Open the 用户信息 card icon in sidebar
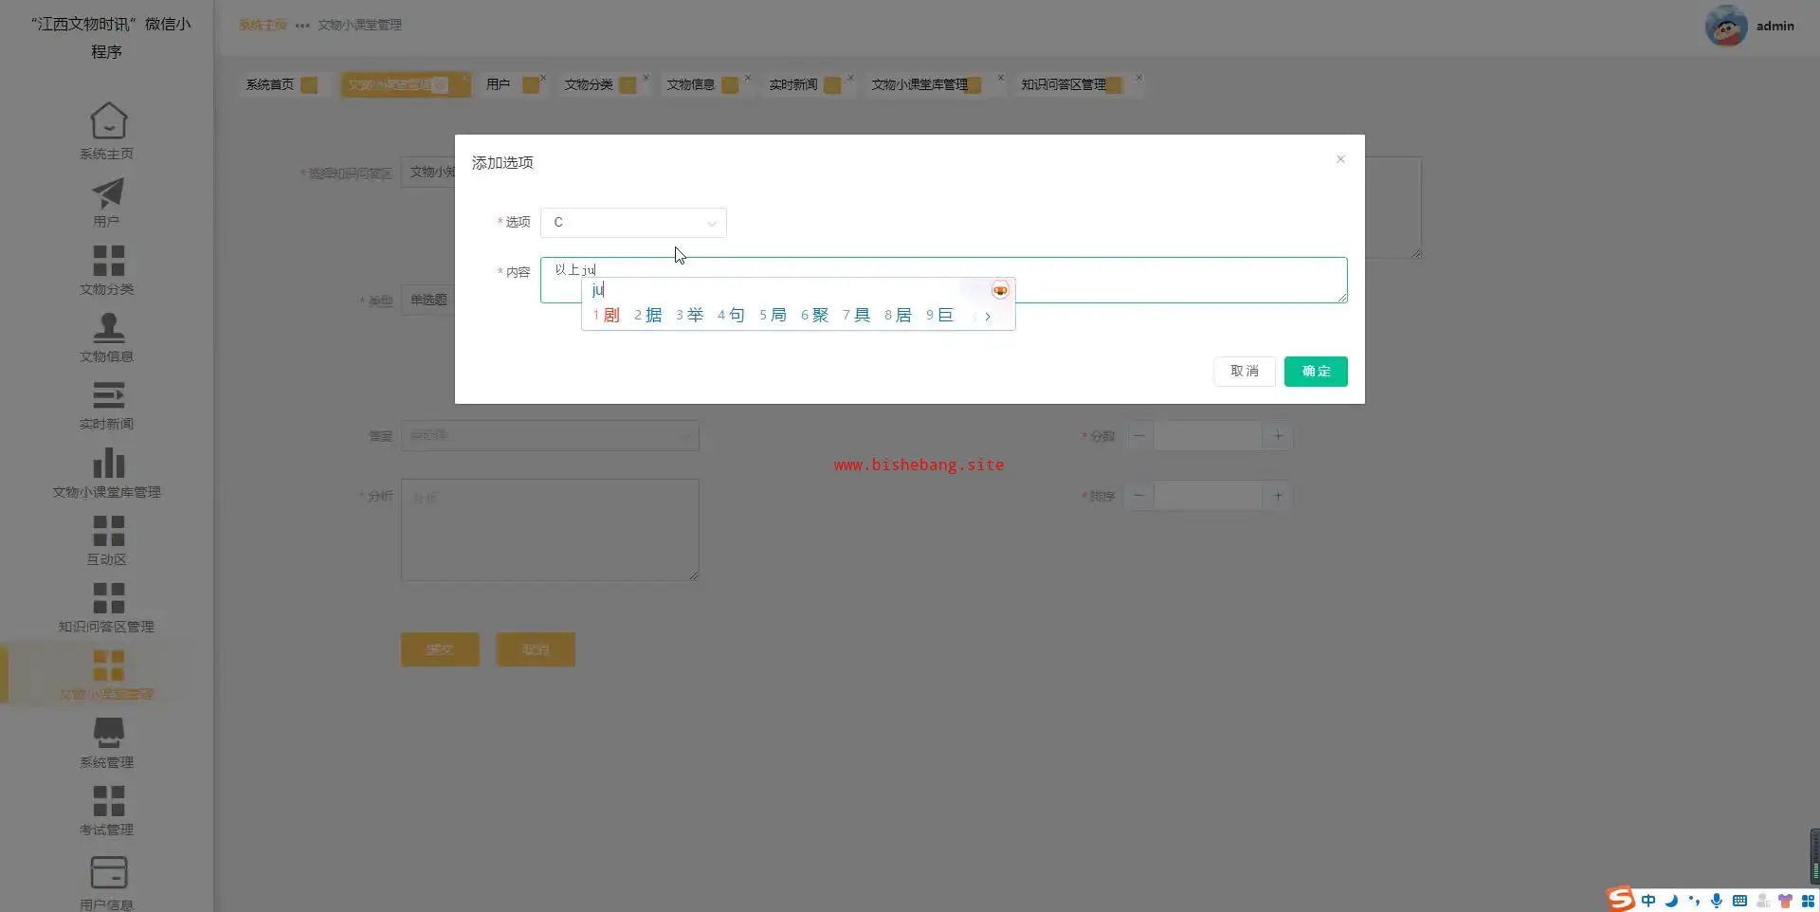The height and width of the screenshot is (912, 1820). tap(108, 871)
